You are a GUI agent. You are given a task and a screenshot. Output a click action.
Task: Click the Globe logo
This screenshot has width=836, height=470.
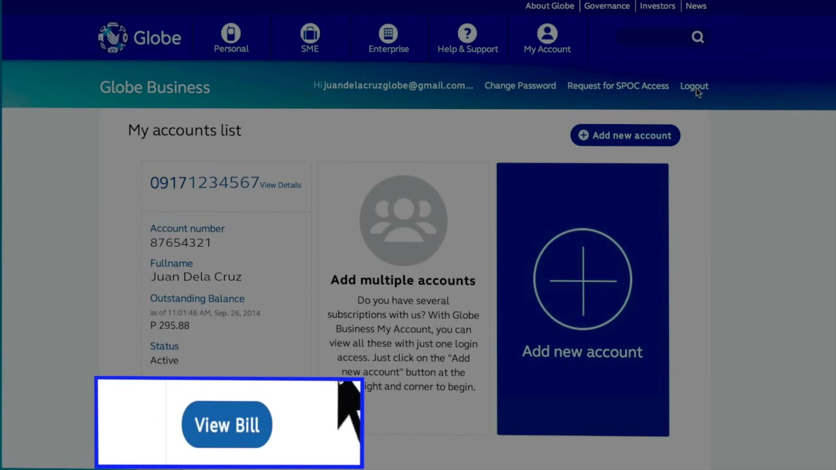pyautogui.click(x=139, y=37)
